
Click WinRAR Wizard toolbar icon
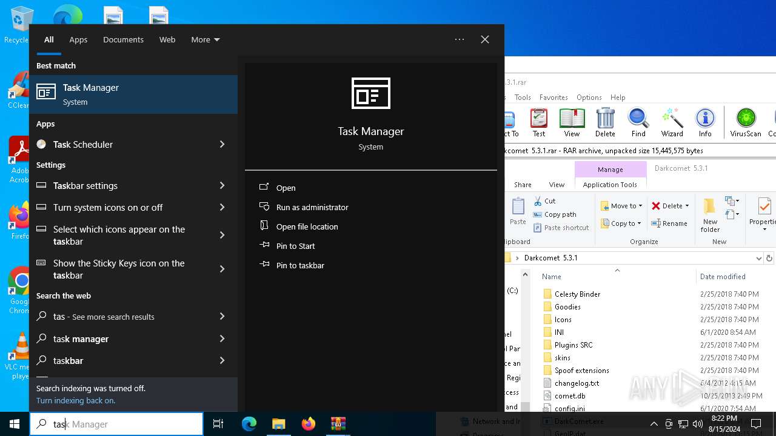click(672, 123)
